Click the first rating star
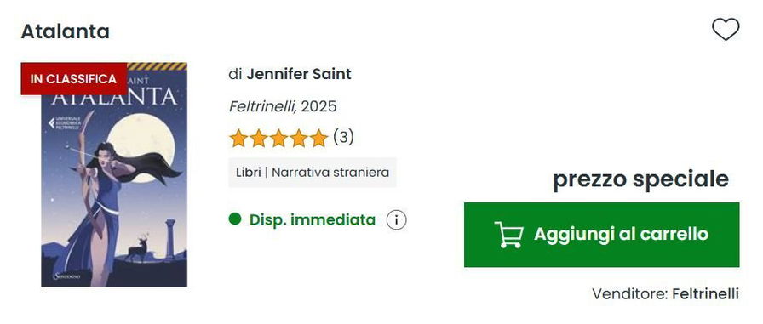The image size is (763, 324). click(x=238, y=139)
